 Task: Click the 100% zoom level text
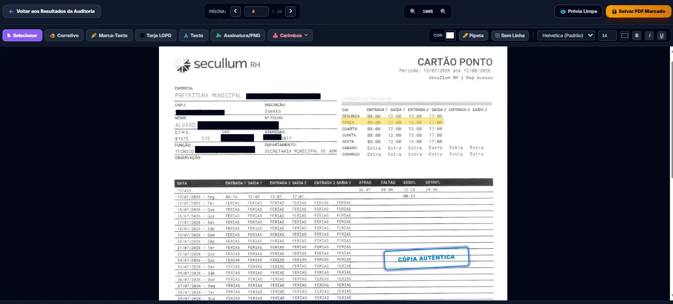[x=428, y=11]
